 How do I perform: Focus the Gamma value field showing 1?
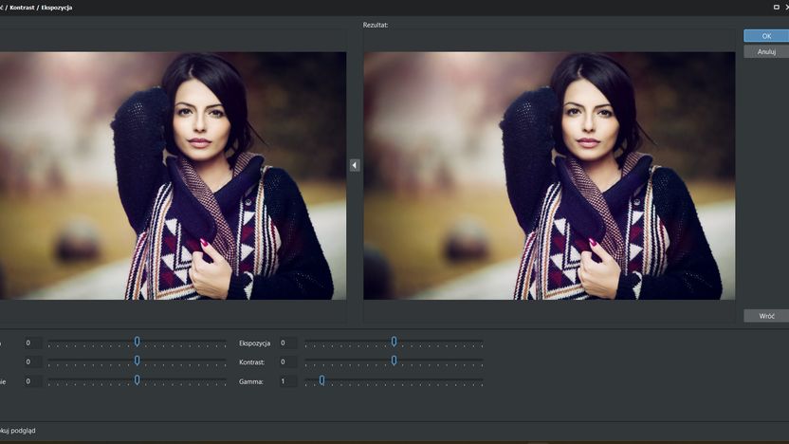pos(288,381)
